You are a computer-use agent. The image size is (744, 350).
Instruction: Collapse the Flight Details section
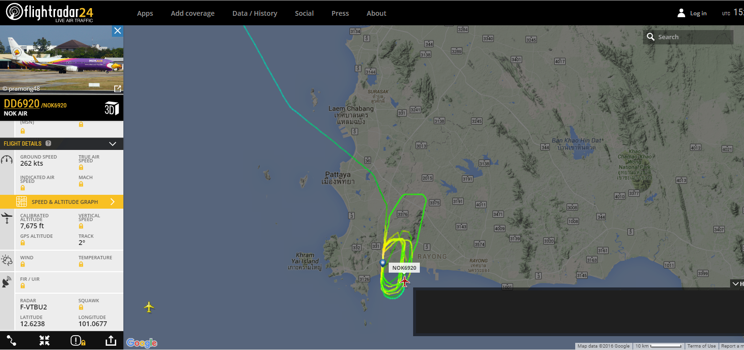pos(113,144)
